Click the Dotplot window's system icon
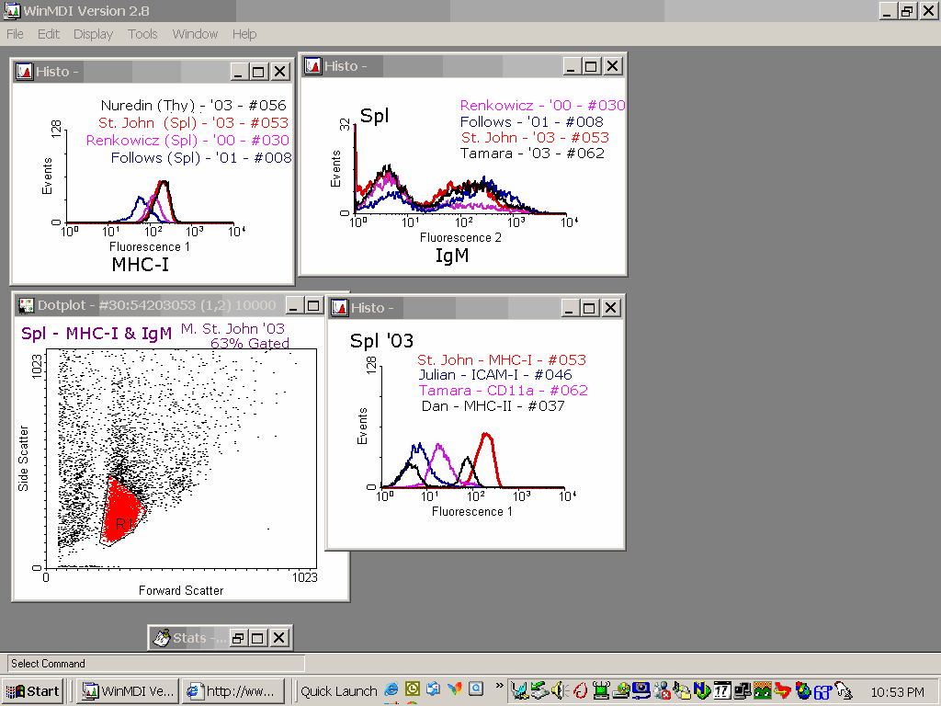This screenshot has width=941, height=706. (26, 305)
